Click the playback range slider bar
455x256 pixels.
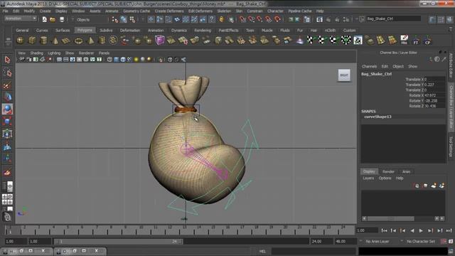[118, 241]
